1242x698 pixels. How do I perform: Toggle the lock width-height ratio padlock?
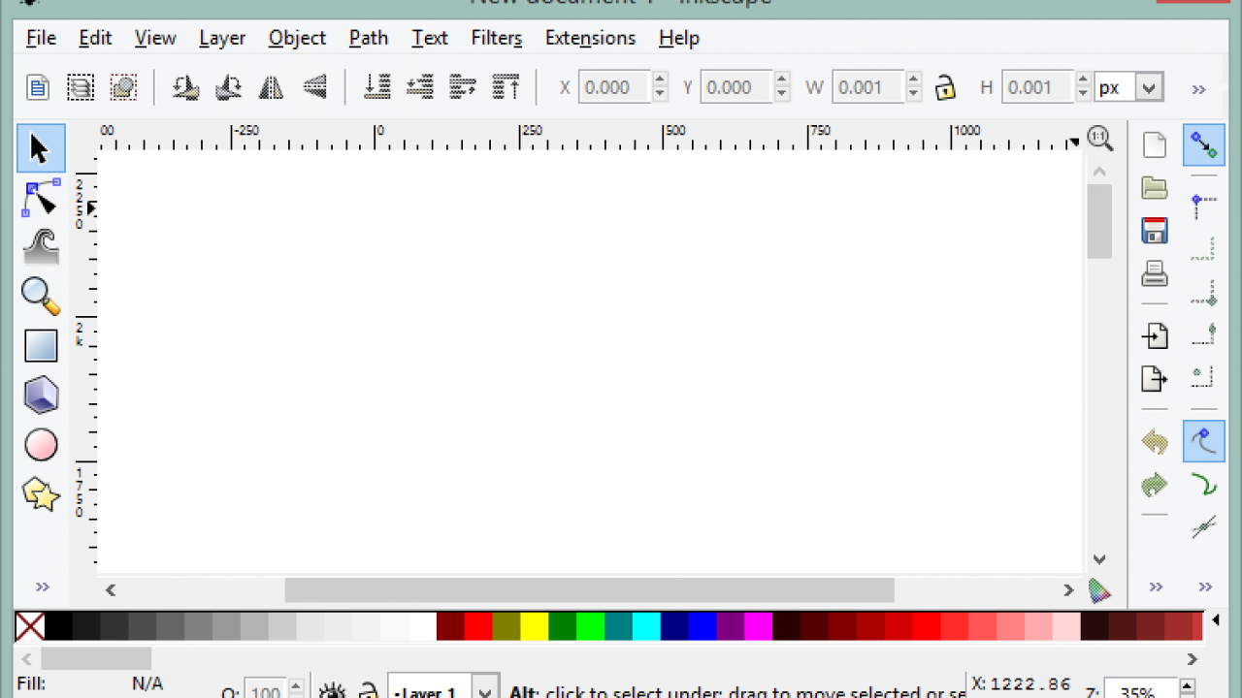click(x=945, y=87)
